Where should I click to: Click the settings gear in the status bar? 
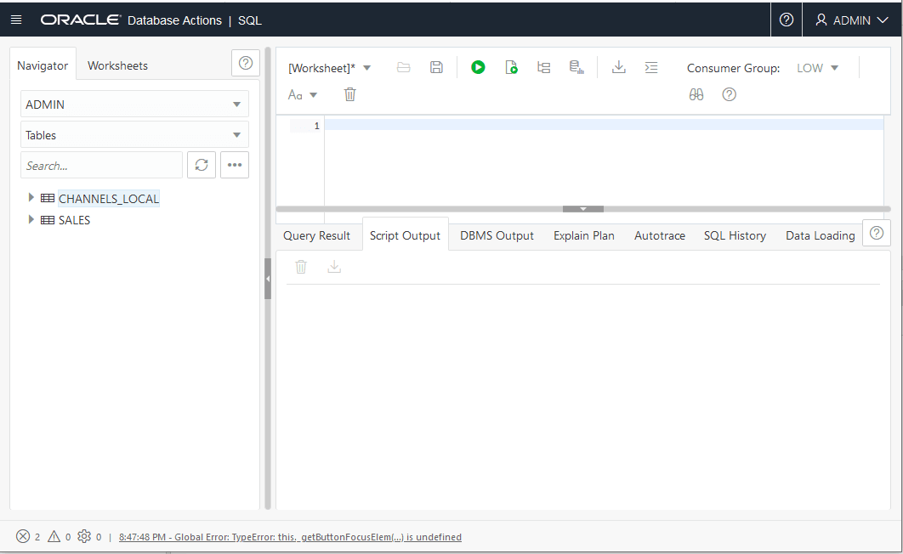pos(82,536)
